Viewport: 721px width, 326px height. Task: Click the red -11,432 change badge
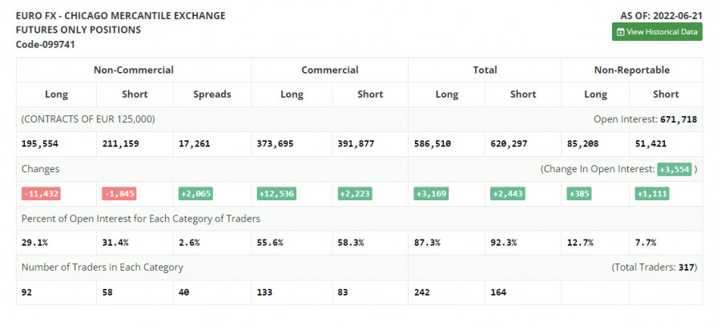pos(42,194)
